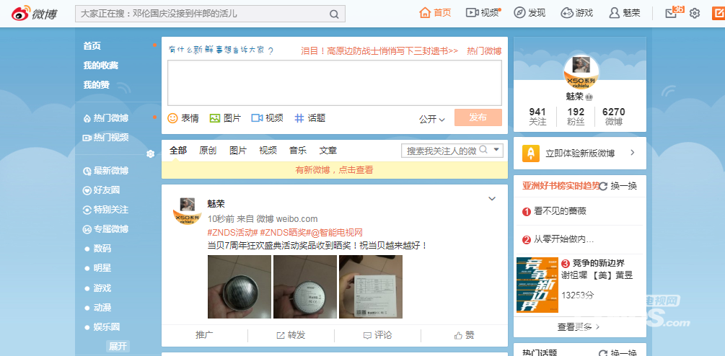Click the sidebar group settings gear icon
This screenshot has height=356, width=725.
point(150,153)
